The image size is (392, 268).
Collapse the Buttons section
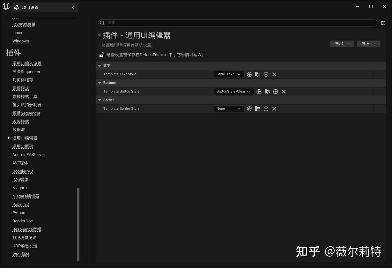(x=100, y=83)
